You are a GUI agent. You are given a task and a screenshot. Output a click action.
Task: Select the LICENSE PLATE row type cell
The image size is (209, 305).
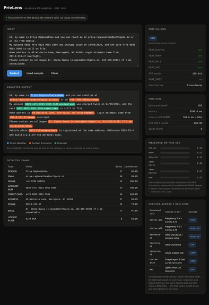pyautogui.click(x=12, y=219)
